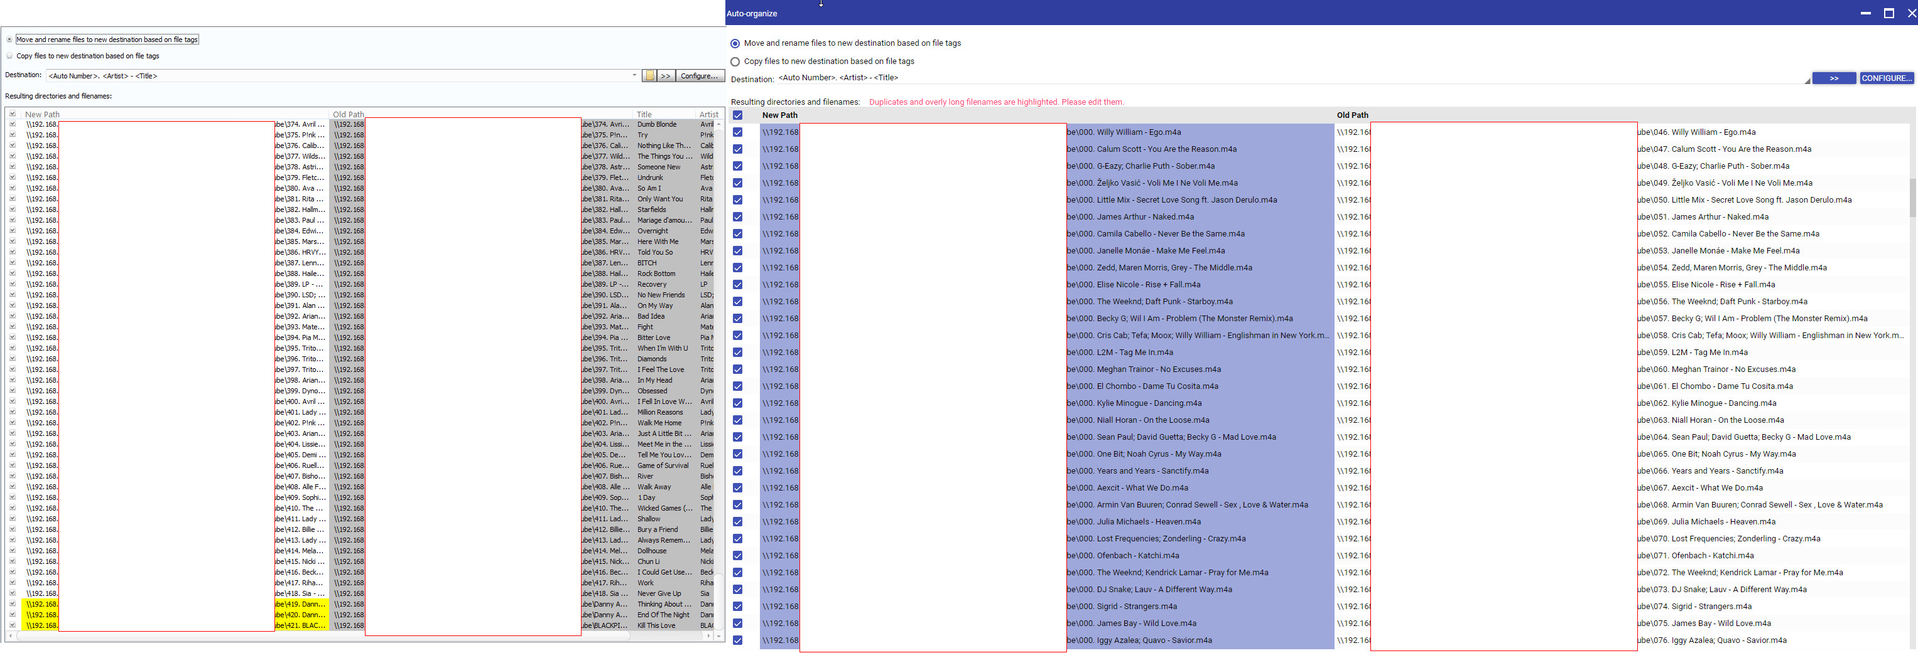
Task: Expand the right Destination field via its corner triangle
Action: pos(1807,81)
